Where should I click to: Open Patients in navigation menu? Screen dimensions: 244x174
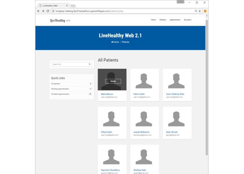coord(163,20)
